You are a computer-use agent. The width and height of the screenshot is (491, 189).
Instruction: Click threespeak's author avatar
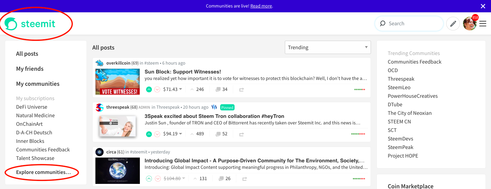(99, 107)
